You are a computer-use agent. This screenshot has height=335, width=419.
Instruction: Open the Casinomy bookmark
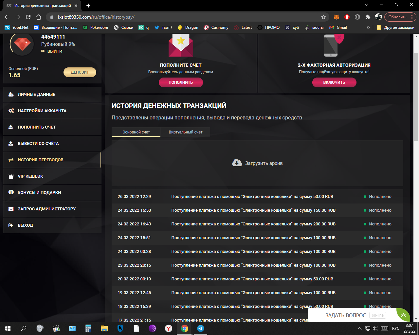[216, 27]
